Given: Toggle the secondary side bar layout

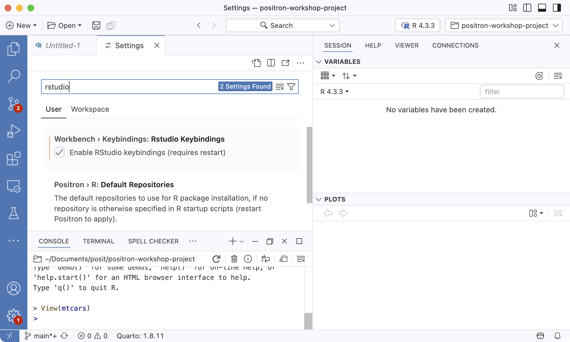Looking at the screenshot, I should [557, 8].
